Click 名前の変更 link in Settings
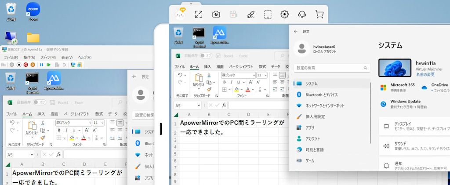The height and width of the screenshot is (185, 450). tap(425, 75)
